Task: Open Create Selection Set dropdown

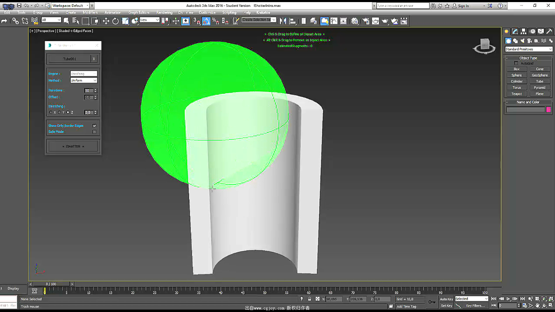Action: pos(259,20)
